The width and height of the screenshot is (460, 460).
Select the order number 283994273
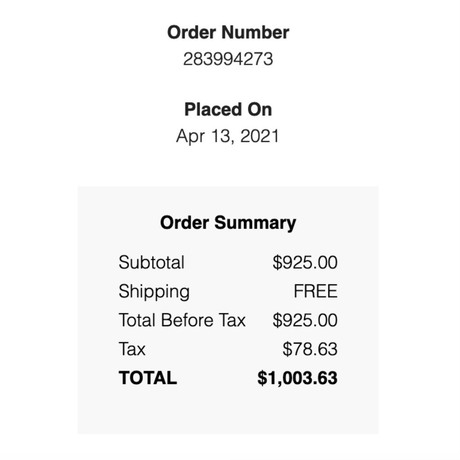coord(228,59)
